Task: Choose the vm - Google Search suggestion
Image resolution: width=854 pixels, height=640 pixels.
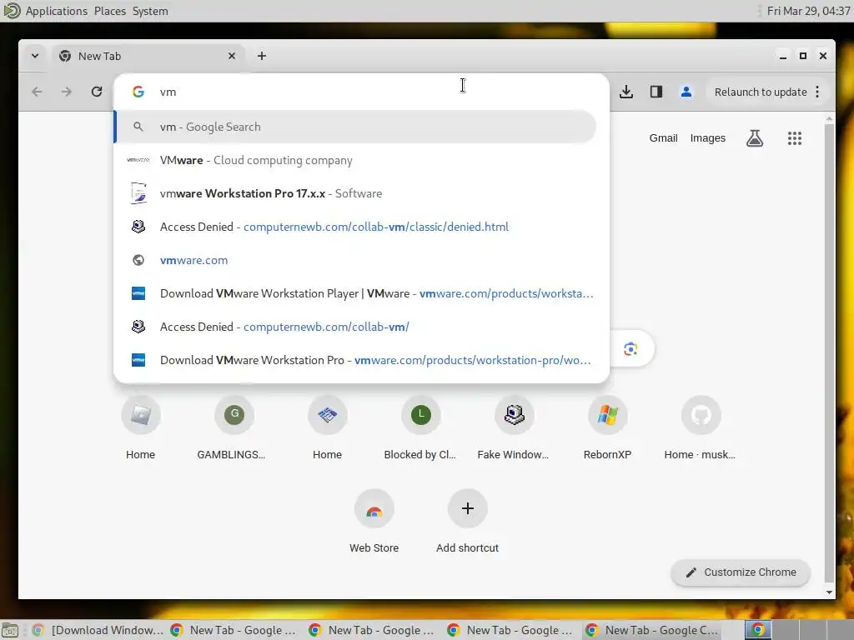Action: point(355,127)
